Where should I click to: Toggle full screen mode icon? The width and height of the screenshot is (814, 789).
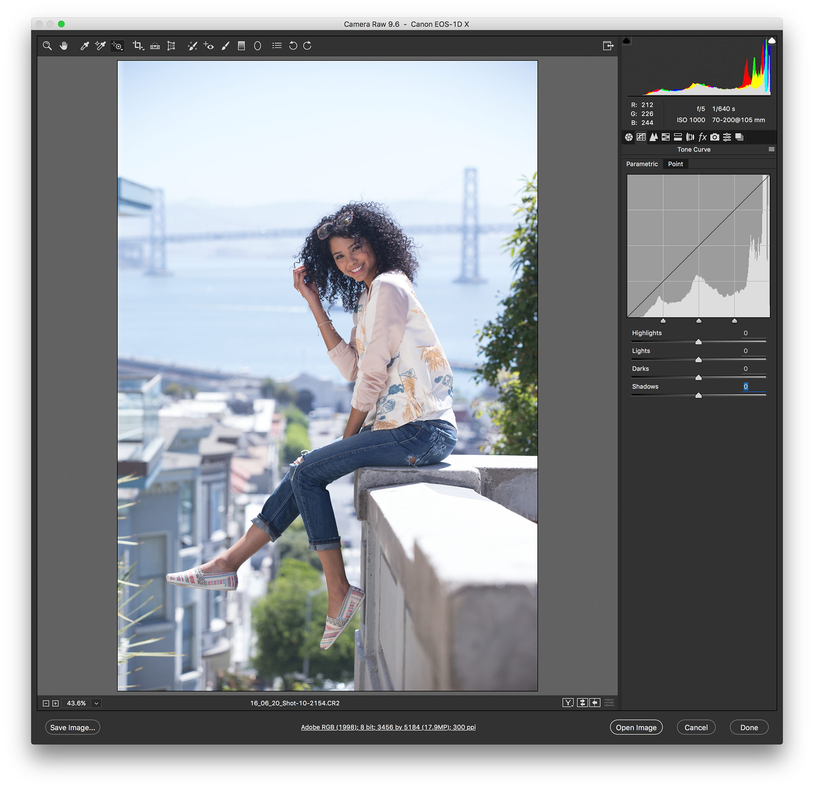pyautogui.click(x=608, y=46)
